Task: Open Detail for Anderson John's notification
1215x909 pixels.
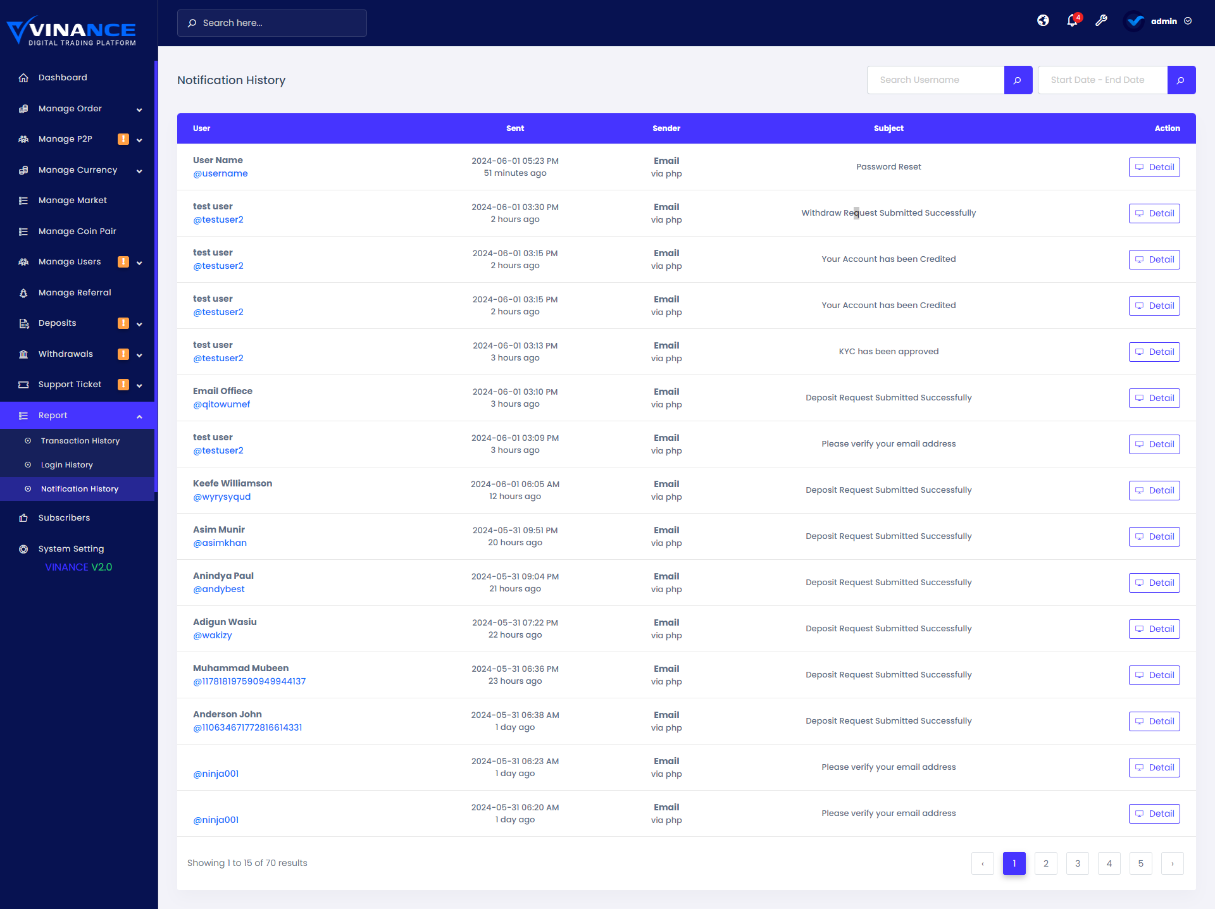Action: [1154, 721]
